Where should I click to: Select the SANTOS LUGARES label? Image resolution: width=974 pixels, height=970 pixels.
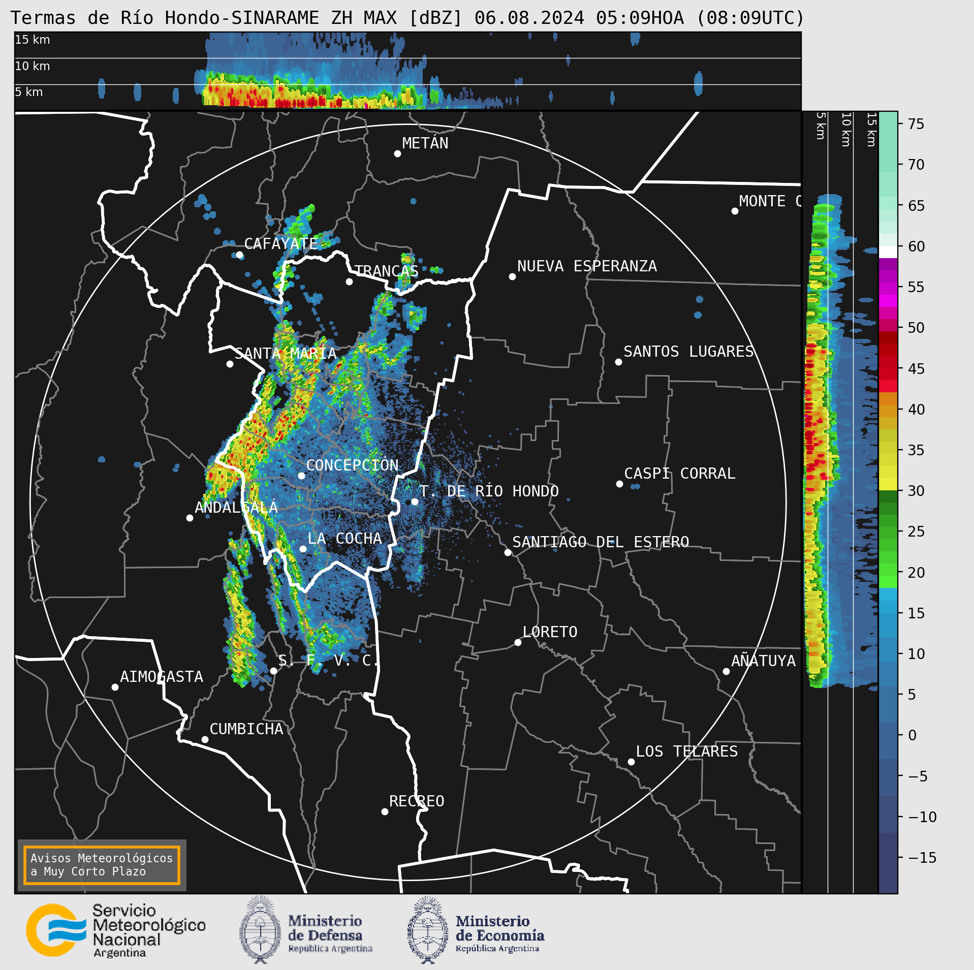tap(688, 352)
